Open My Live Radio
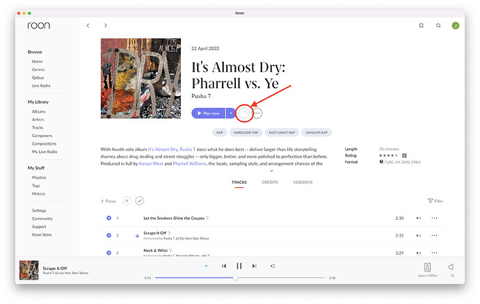The width and height of the screenshot is (480, 304). (x=45, y=152)
